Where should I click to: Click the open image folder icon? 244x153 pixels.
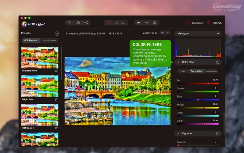pos(70,23)
